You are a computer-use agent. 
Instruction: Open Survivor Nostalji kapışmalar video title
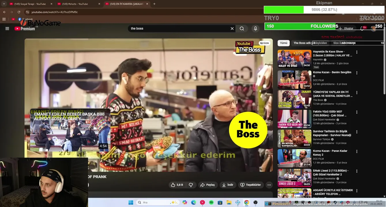pos(332,133)
